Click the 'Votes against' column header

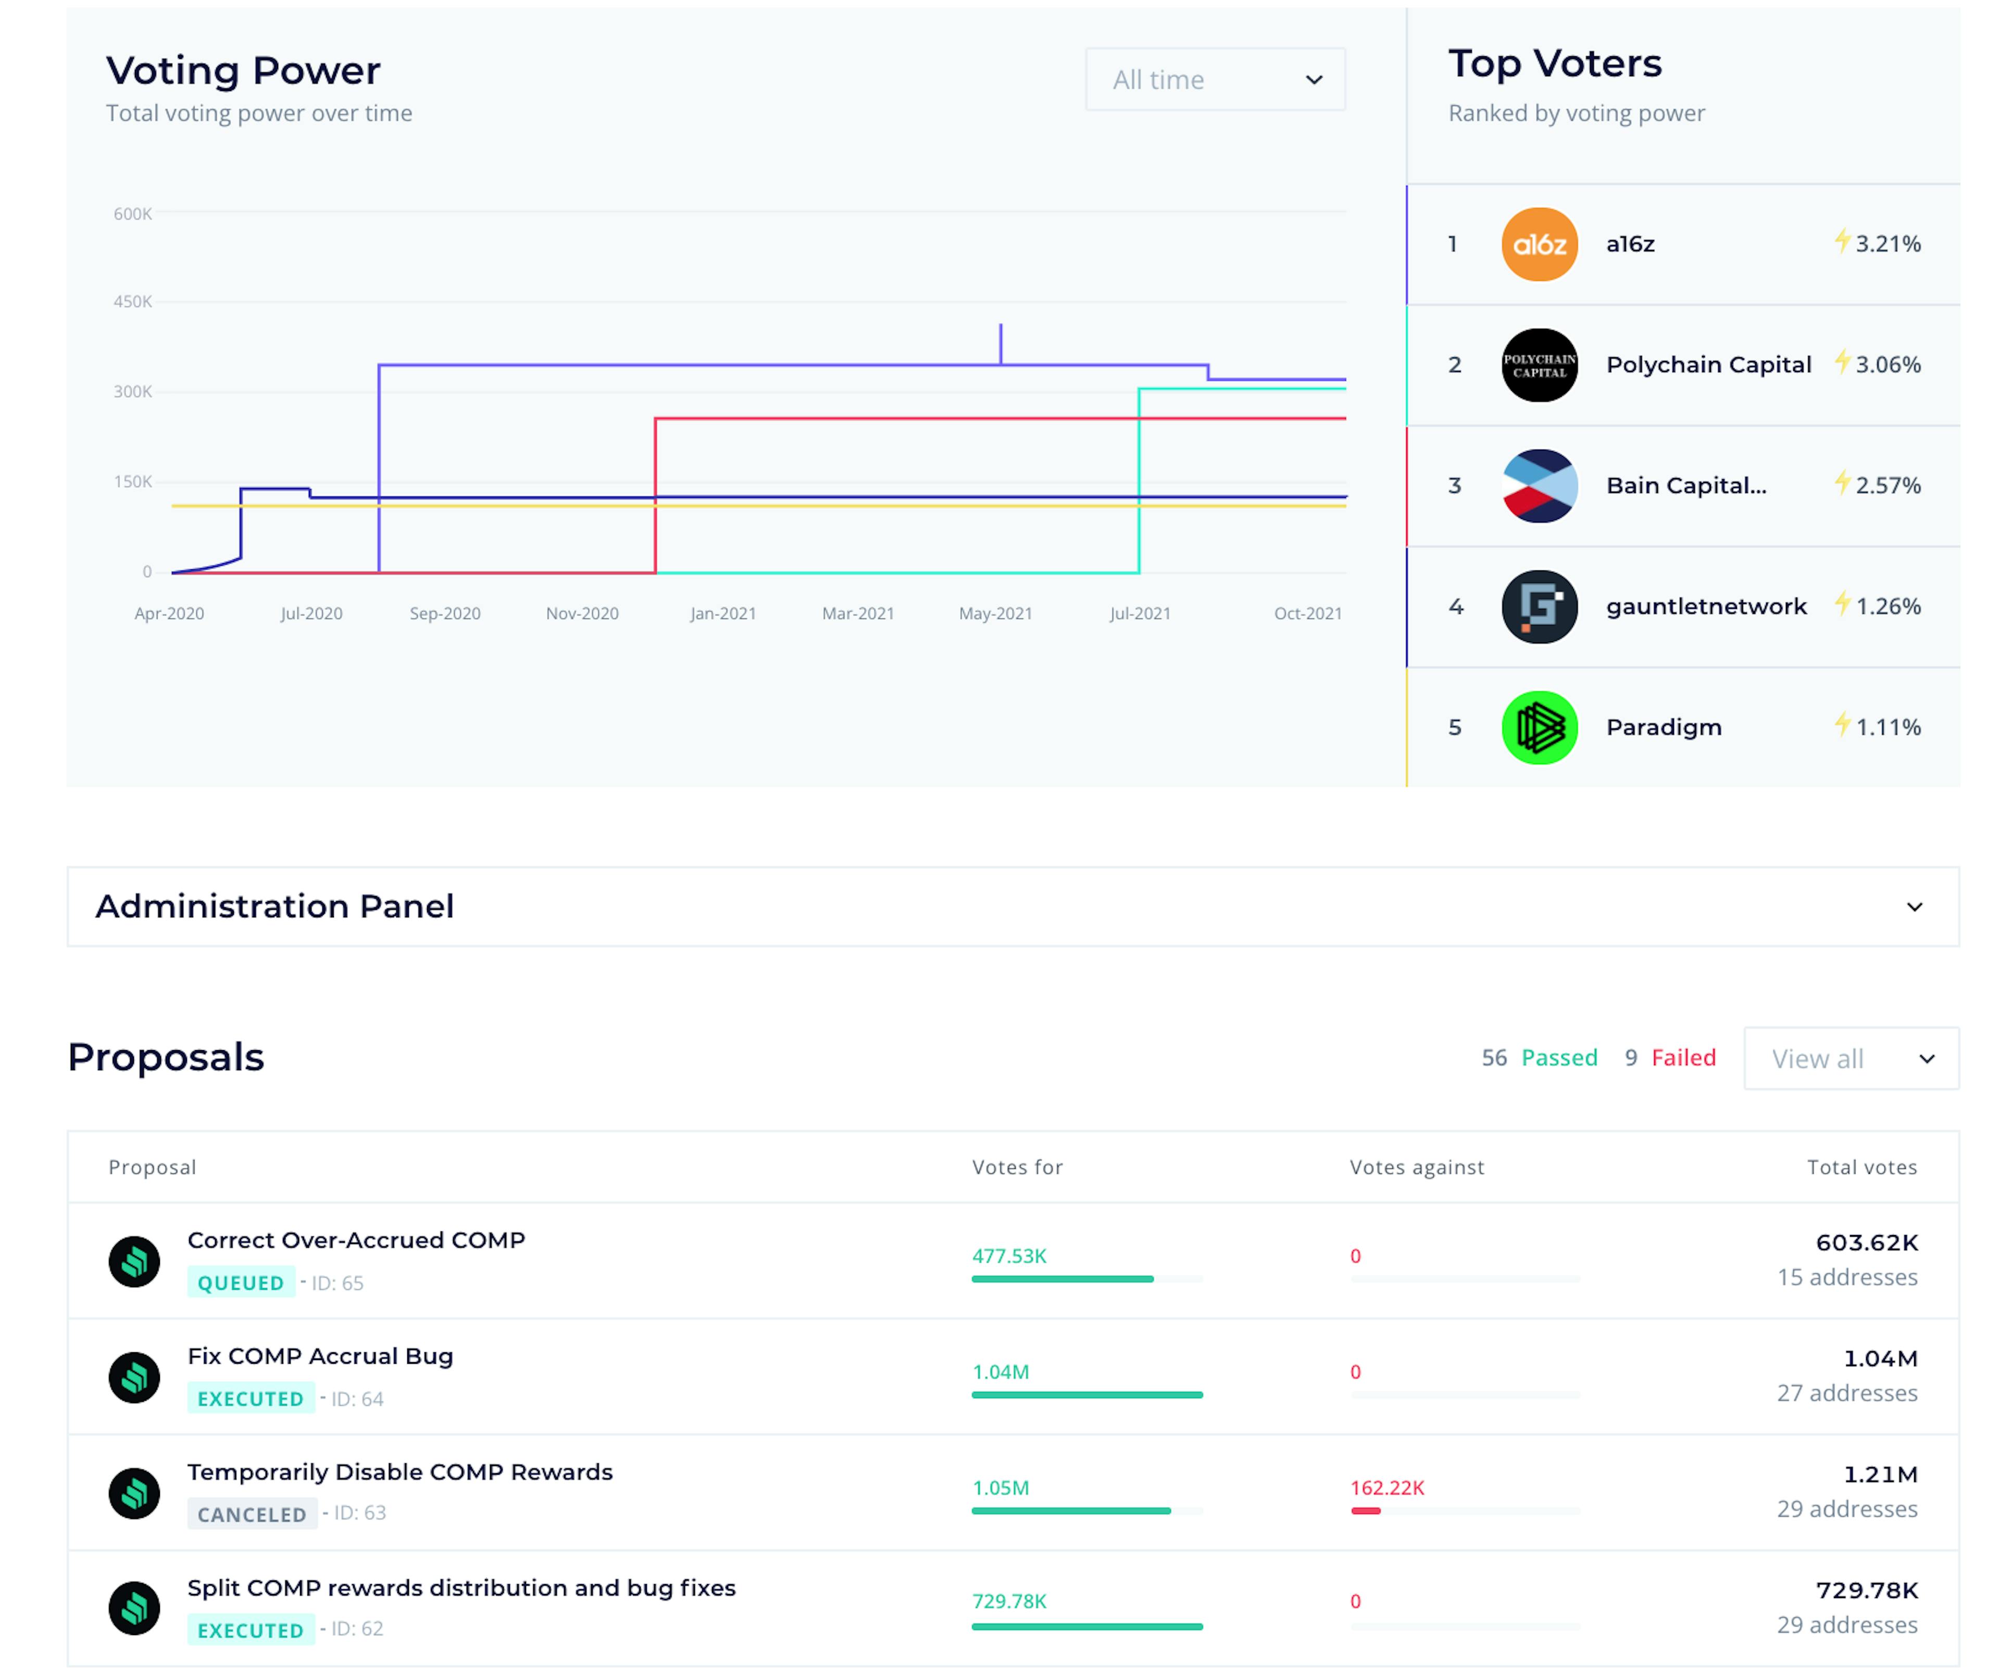pos(1417,1167)
